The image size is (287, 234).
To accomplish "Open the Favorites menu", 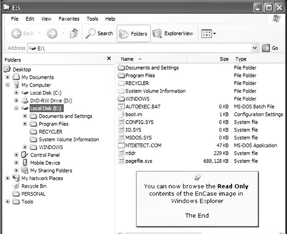I will click(68, 19).
